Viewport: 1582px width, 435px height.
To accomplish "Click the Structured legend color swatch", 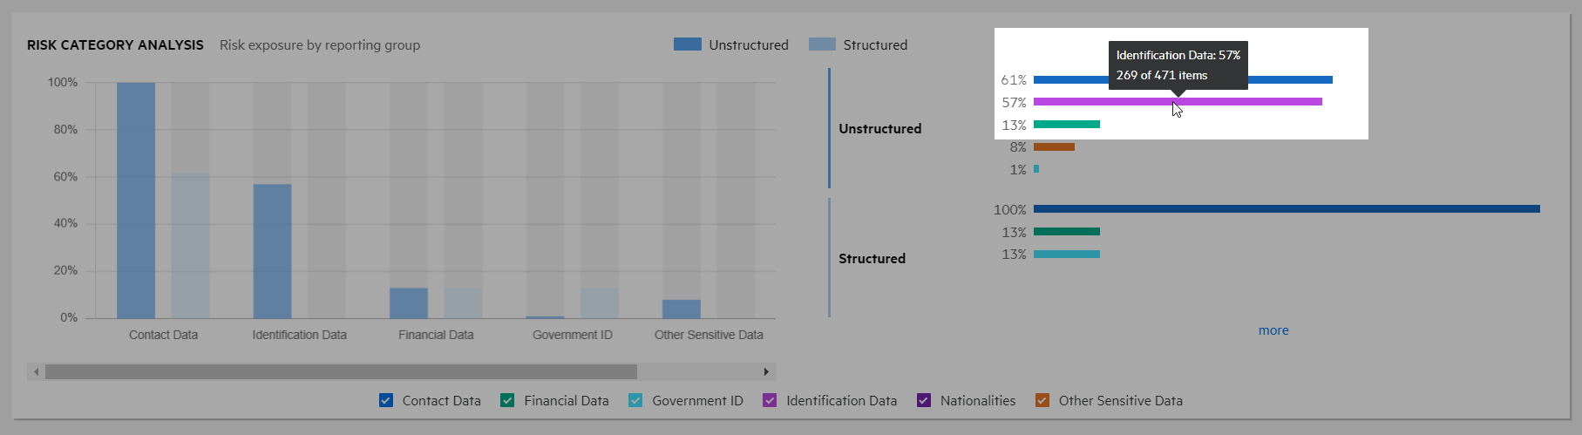I will click(822, 44).
